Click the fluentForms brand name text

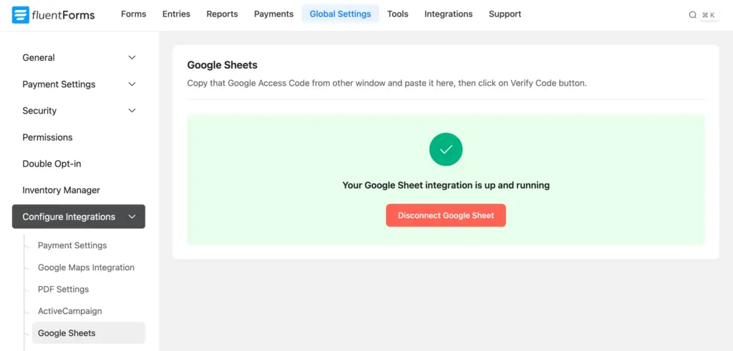pyautogui.click(x=63, y=15)
